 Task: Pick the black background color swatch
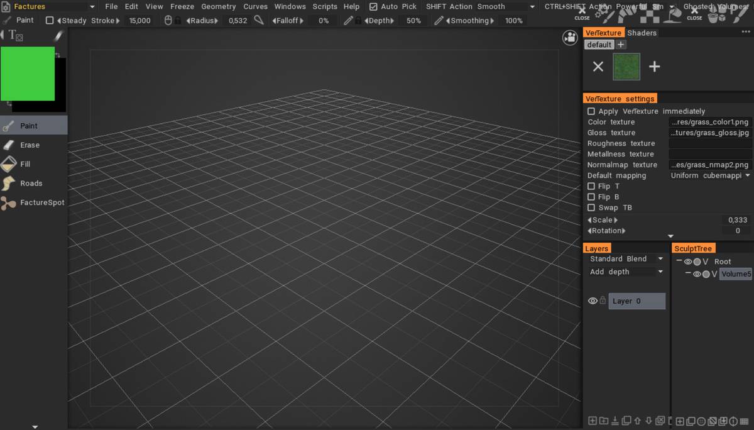pos(61,86)
